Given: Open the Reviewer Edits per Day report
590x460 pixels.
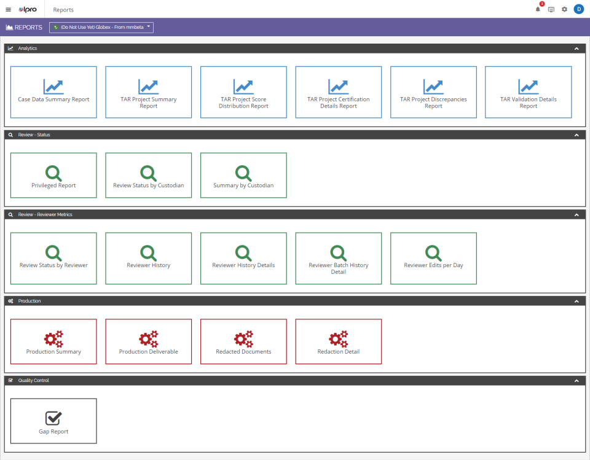Looking at the screenshot, I should (433, 258).
